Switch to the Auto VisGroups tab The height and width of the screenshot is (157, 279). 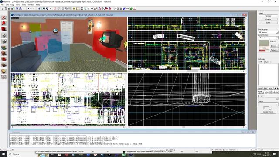pyautogui.click(x=267, y=62)
